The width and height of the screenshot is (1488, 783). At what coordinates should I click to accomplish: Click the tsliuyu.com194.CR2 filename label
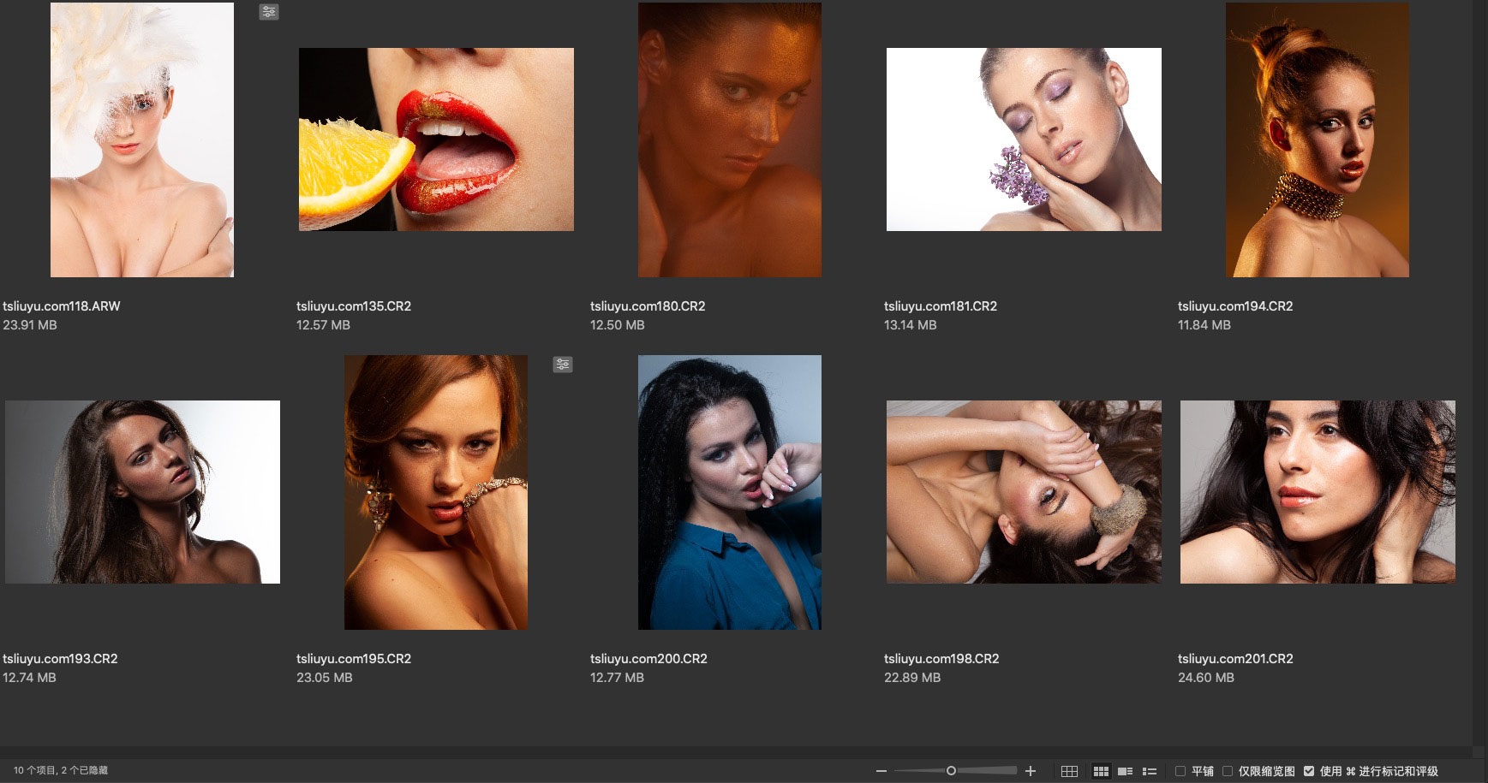tap(1234, 306)
